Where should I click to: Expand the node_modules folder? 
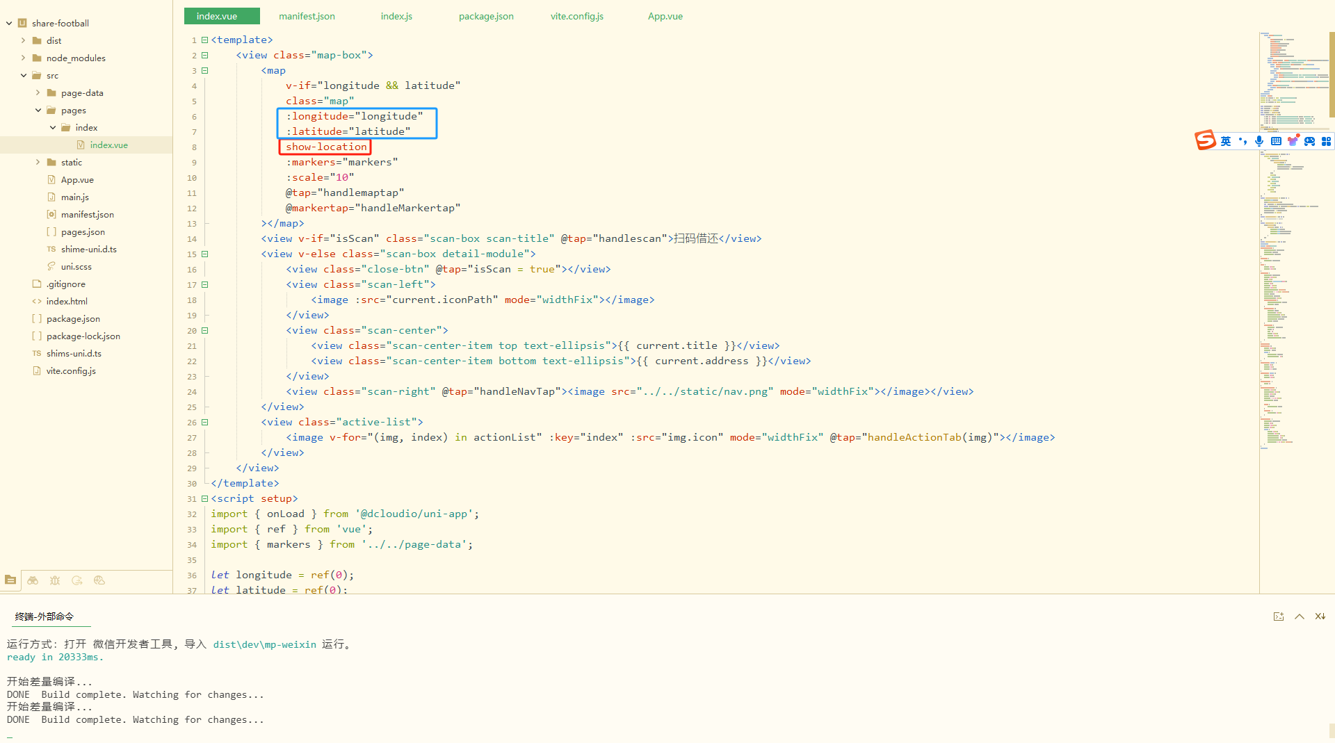coord(23,58)
